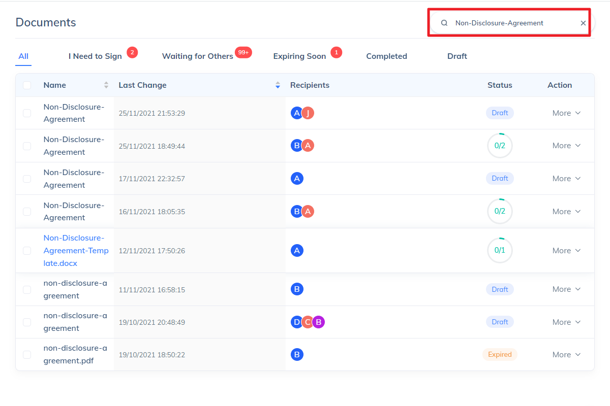610x406 pixels.
Task: Click avatar A in 16/11/2021 18:05:35 row
Action: (x=308, y=211)
